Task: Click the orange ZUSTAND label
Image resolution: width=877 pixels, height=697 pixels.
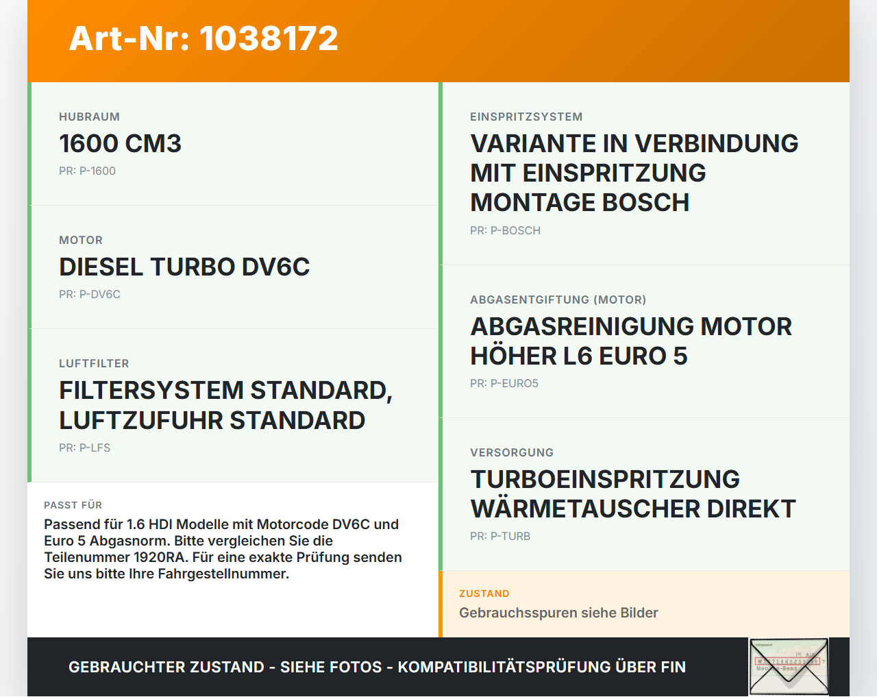Action: pyautogui.click(x=484, y=594)
